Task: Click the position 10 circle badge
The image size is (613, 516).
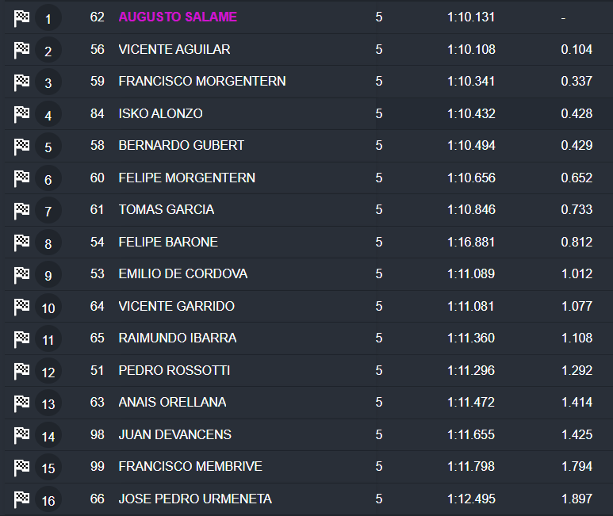Action: (x=48, y=308)
